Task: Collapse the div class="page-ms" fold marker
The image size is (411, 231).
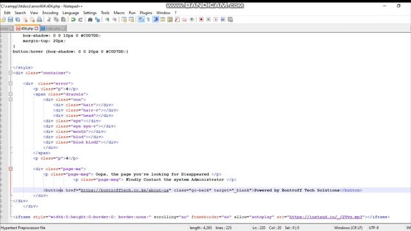Action: pos(10,169)
